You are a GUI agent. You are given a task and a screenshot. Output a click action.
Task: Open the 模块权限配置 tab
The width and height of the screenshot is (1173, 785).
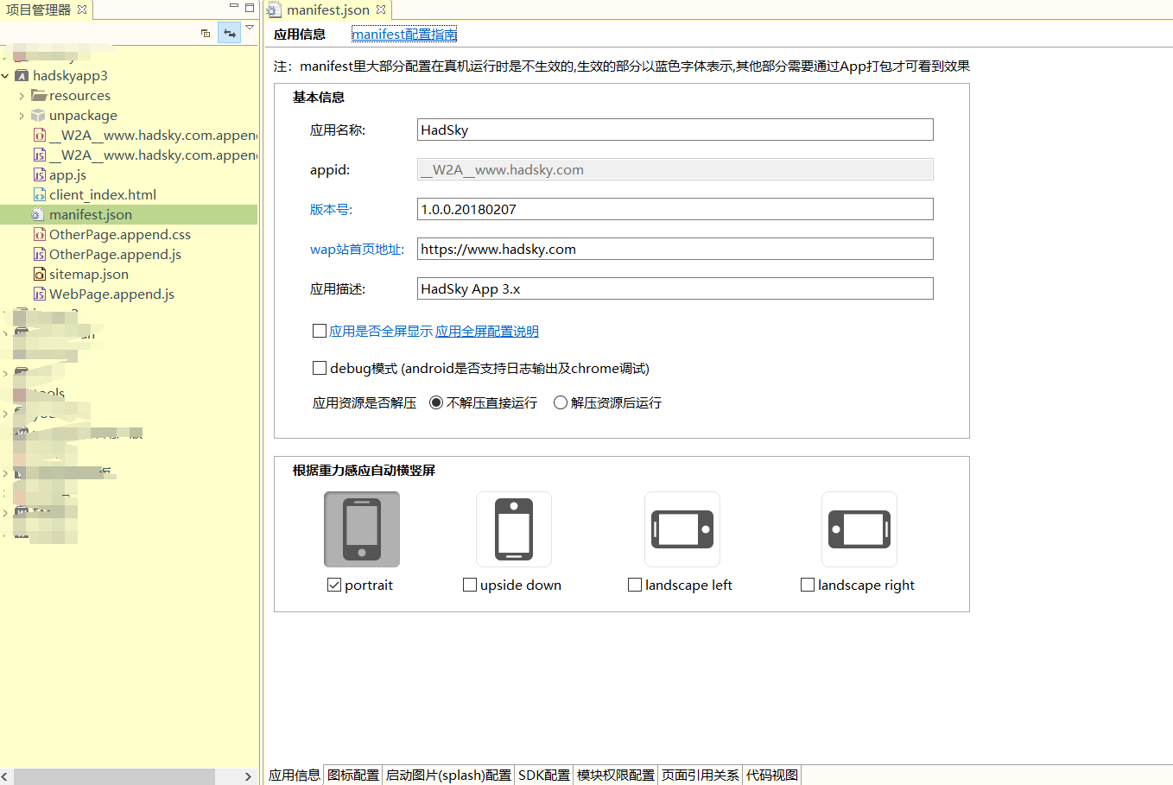[616, 776]
